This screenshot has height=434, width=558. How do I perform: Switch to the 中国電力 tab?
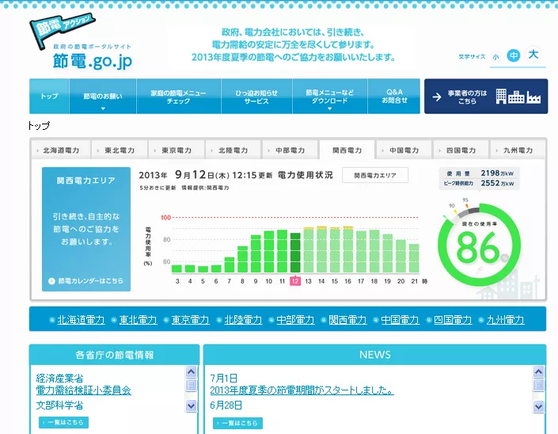(404, 150)
